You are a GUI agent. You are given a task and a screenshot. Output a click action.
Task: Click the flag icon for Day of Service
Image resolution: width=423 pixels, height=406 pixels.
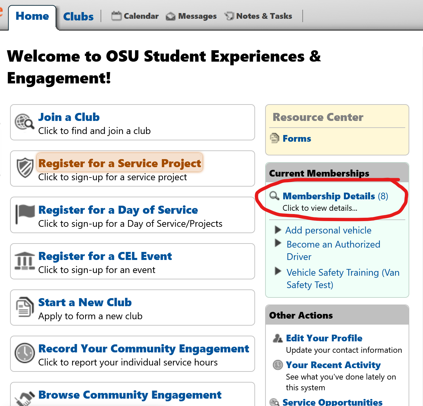coord(25,214)
